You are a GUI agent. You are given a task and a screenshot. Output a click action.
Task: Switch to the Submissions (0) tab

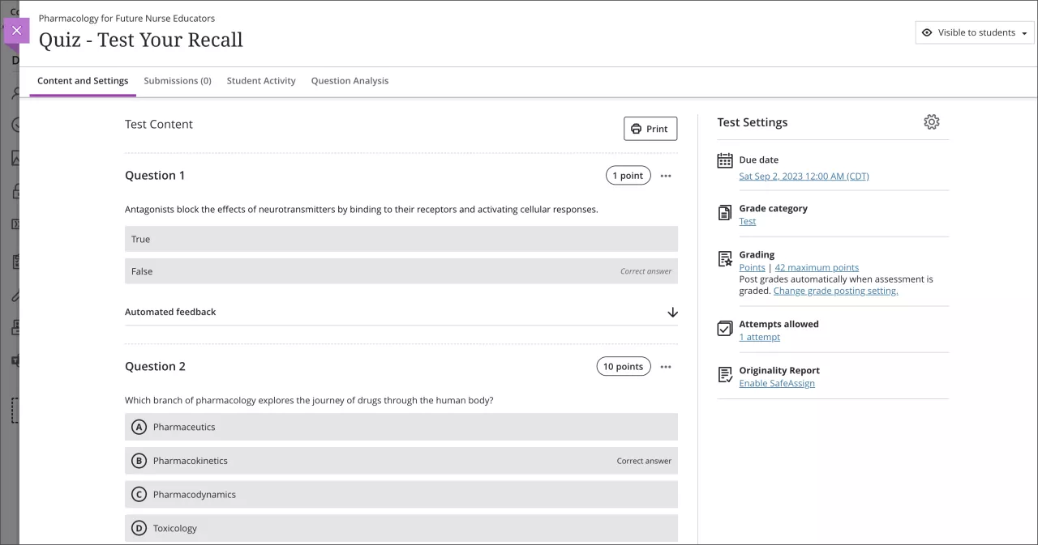(x=177, y=81)
